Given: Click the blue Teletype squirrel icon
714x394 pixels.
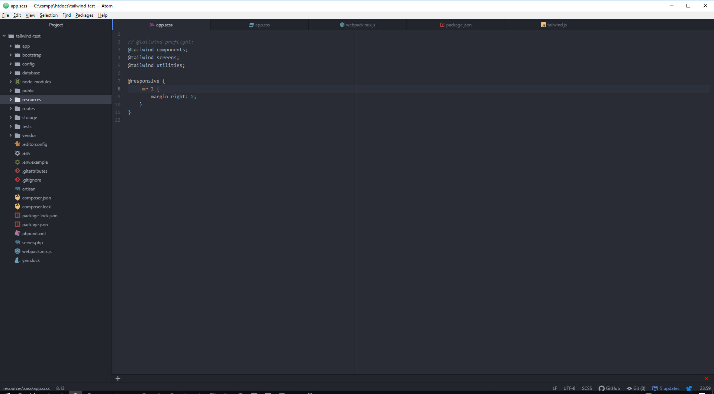Looking at the screenshot, I should pyautogui.click(x=689, y=388).
